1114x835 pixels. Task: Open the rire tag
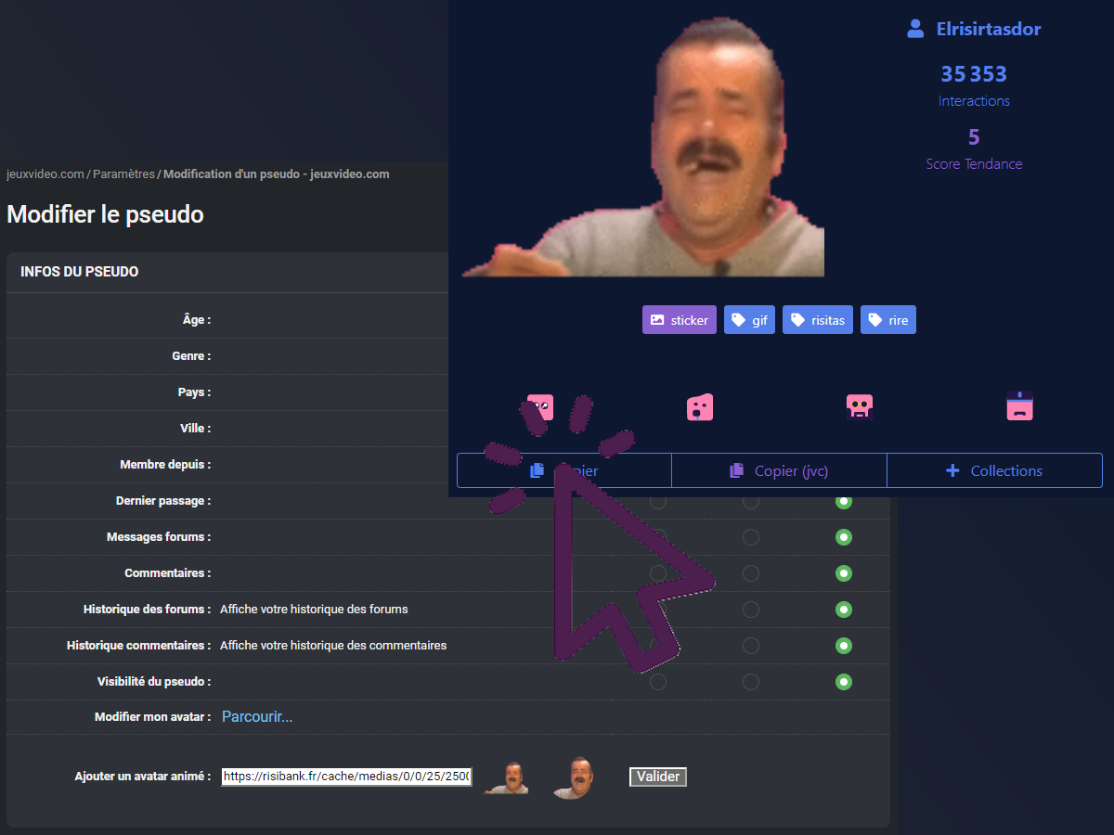887,320
